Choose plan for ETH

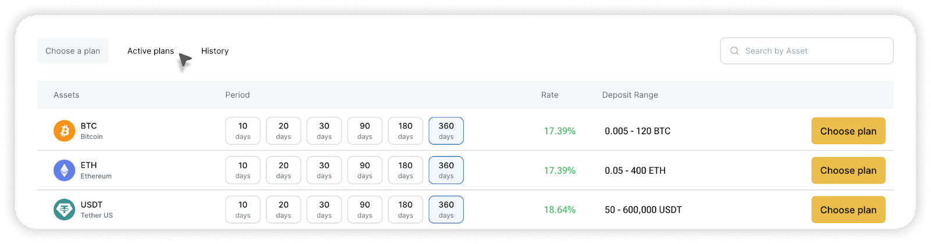point(848,170)
